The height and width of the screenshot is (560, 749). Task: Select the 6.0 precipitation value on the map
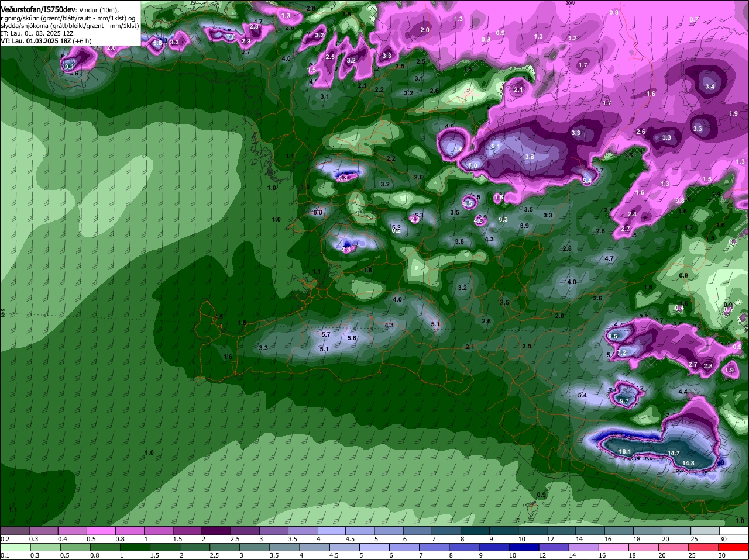pos(318,212)
